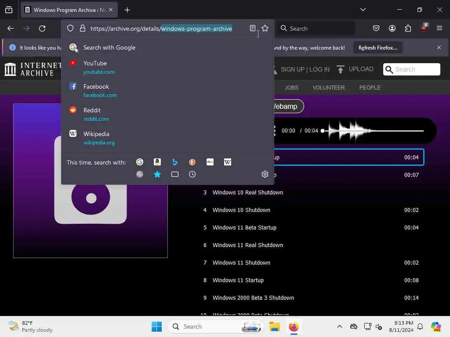Close the Windows Program Archive tab
This screenshot has height=337, width=450.
[111, 10]
